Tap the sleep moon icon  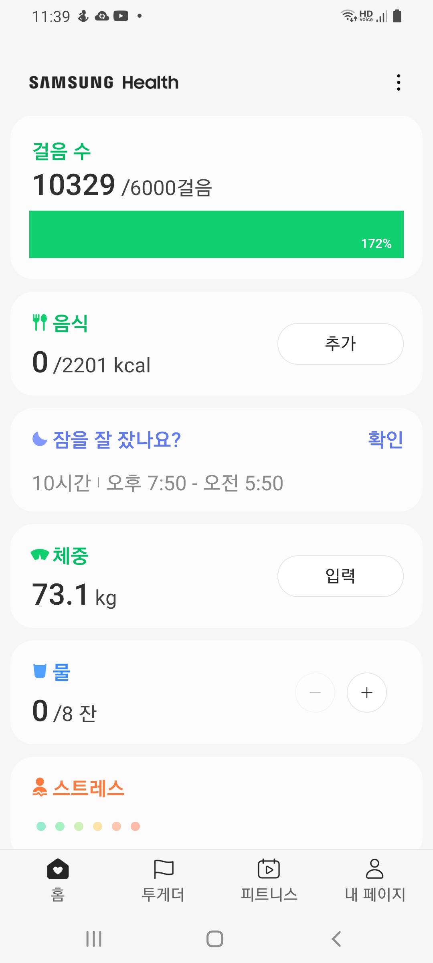point(40,439)
